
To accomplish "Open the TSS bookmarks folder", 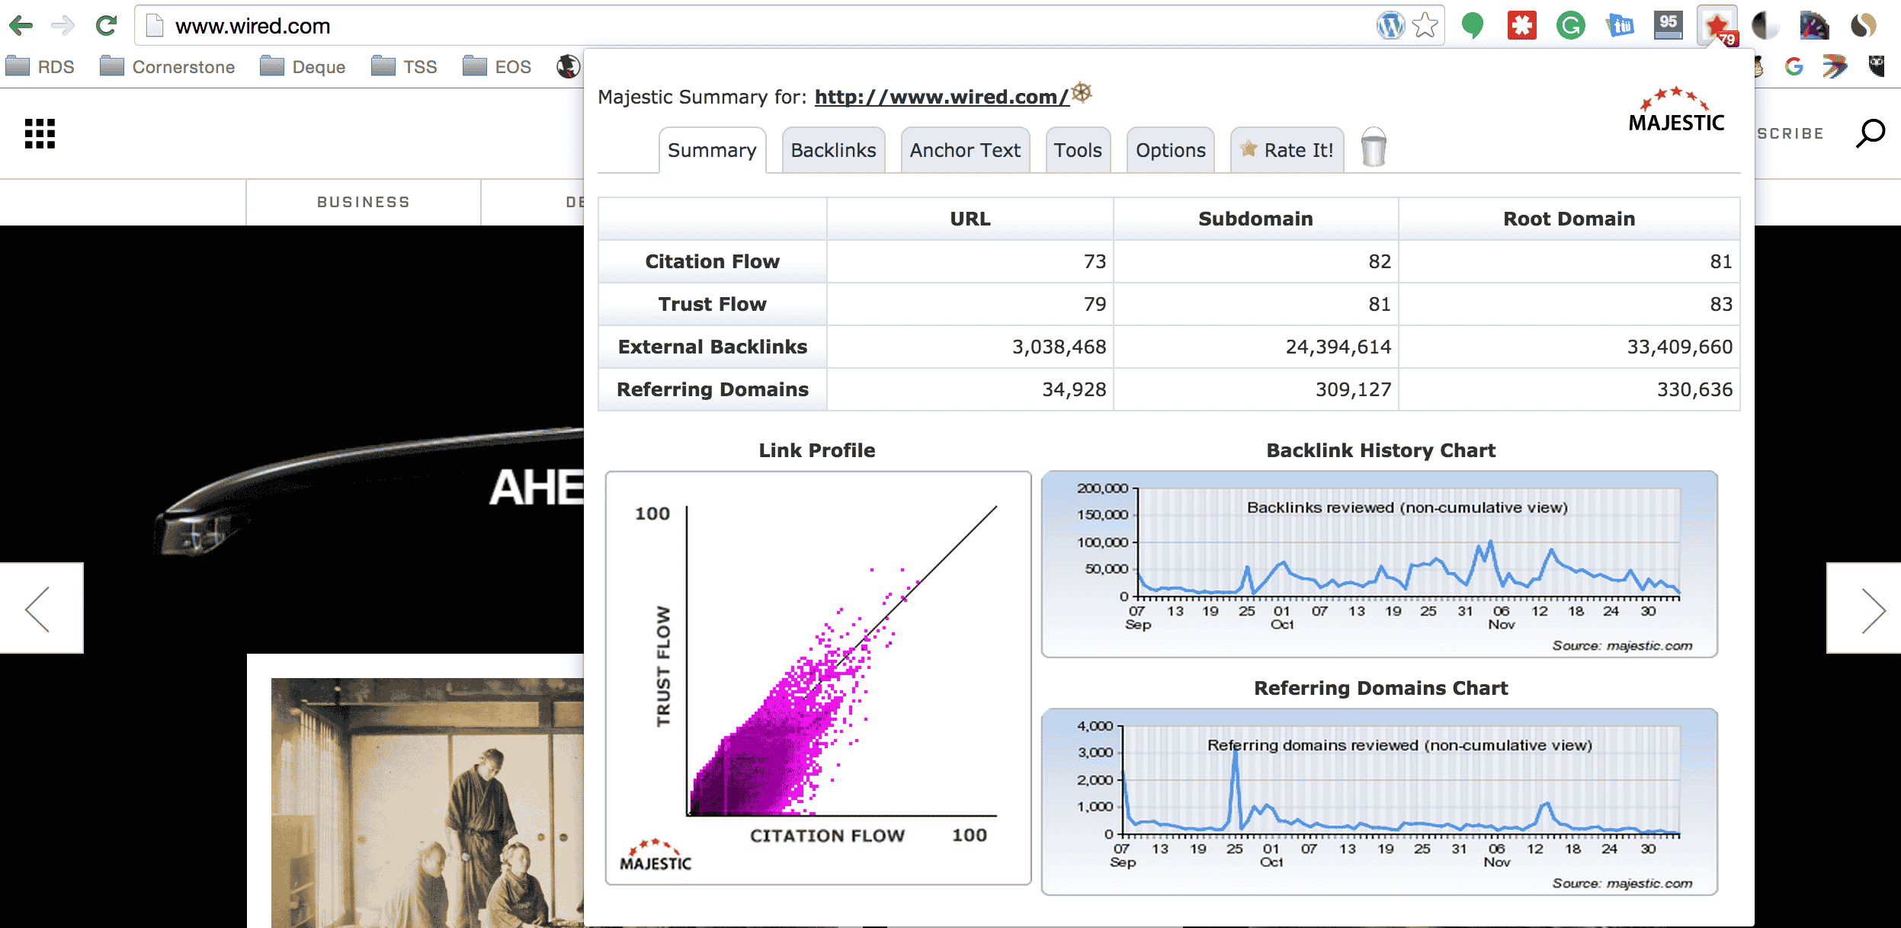I will pos(404,67).
